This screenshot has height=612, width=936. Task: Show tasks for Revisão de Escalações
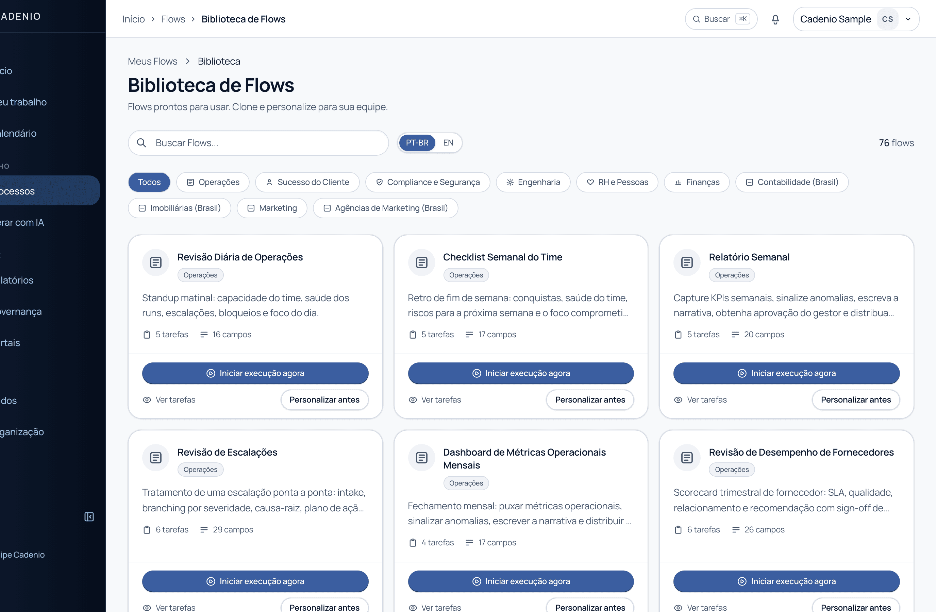click(x=169, y=607)
